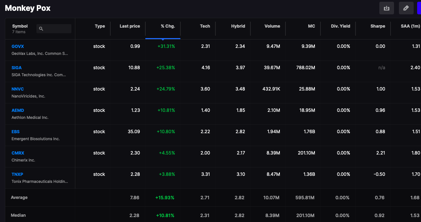Image resolution: width=421 pixels, height=222 pixels.
Task: Click the download watchlist icon button
Action: click(x=387, y=8)
